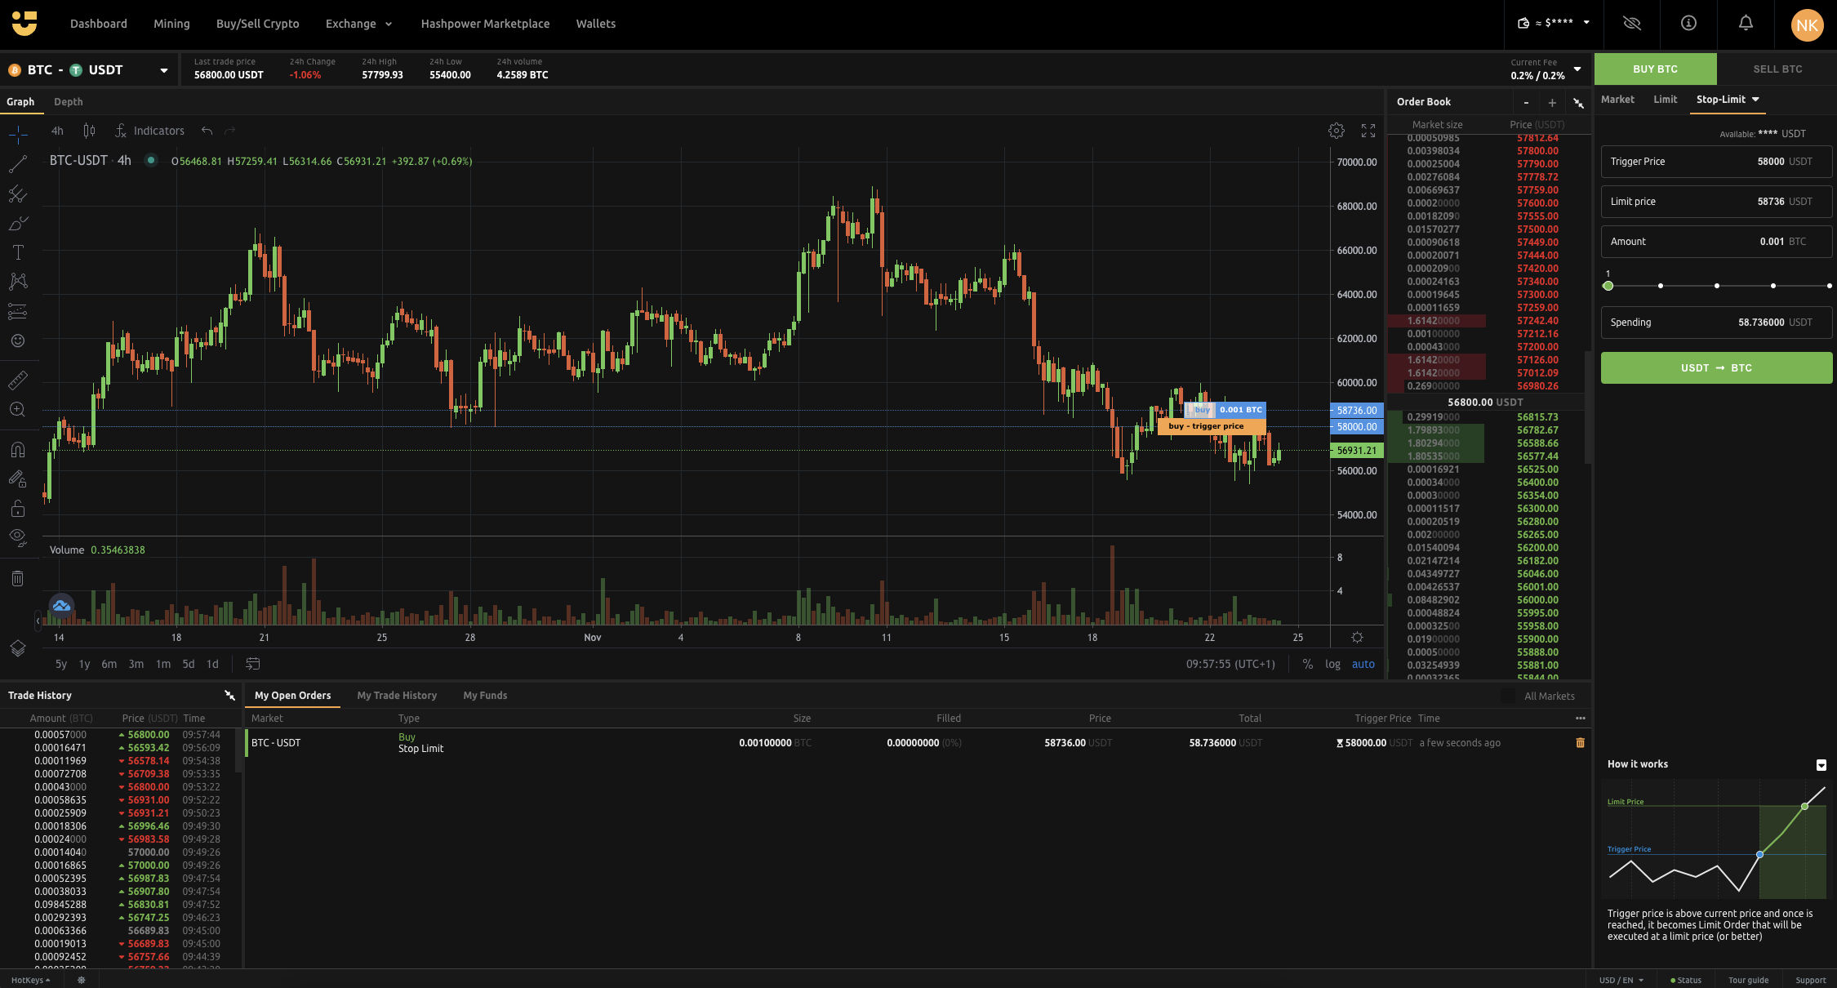The height and width of the screenshot is (988, 1837).
Task: Expand the How it works section
Action: coord(1821,765)
